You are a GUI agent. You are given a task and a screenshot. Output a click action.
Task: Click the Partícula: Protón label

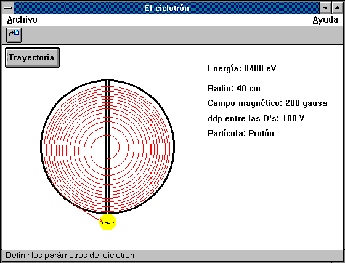[241, 133]
